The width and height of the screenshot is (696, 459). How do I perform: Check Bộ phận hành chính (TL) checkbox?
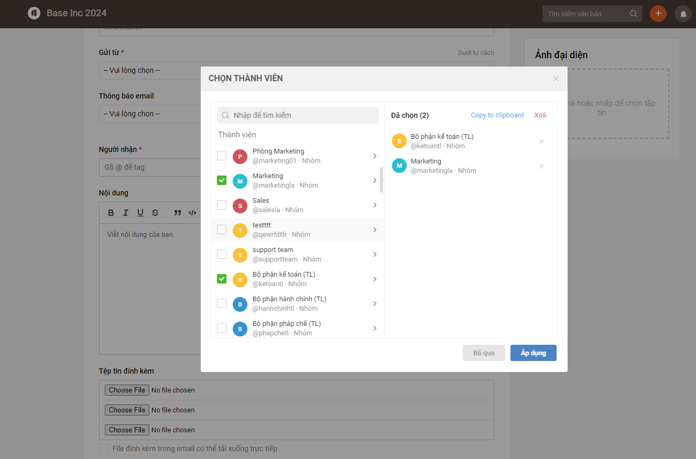pos(222,303)
